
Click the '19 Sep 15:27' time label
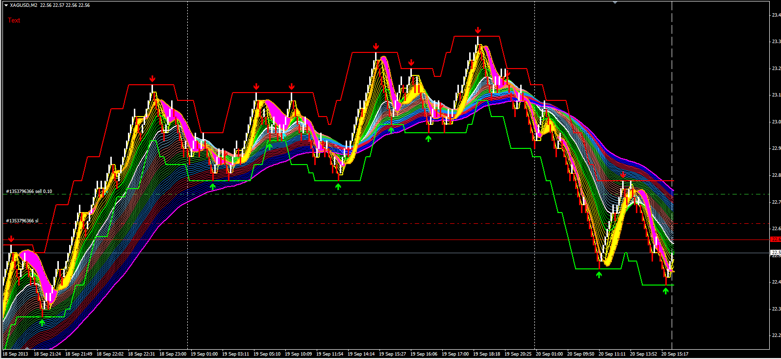393,354
